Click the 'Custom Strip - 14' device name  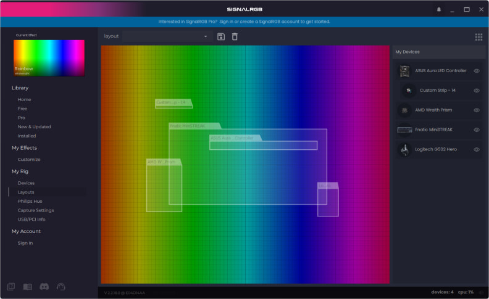437,91
